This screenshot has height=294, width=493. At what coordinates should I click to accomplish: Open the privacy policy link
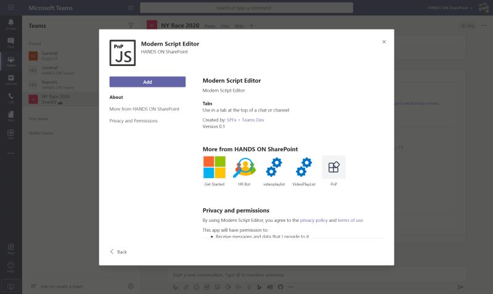click(x=314, y=220)
